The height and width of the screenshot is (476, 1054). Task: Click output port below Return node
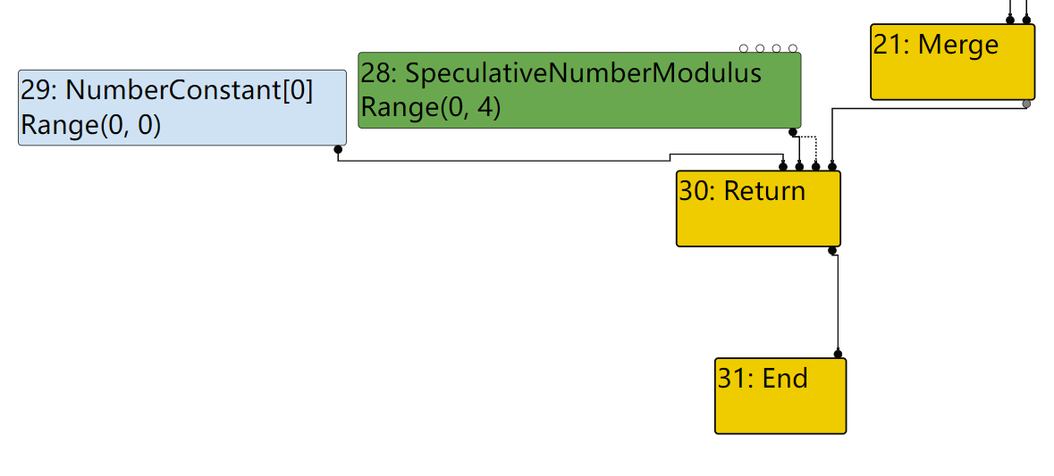click(832, 251)
